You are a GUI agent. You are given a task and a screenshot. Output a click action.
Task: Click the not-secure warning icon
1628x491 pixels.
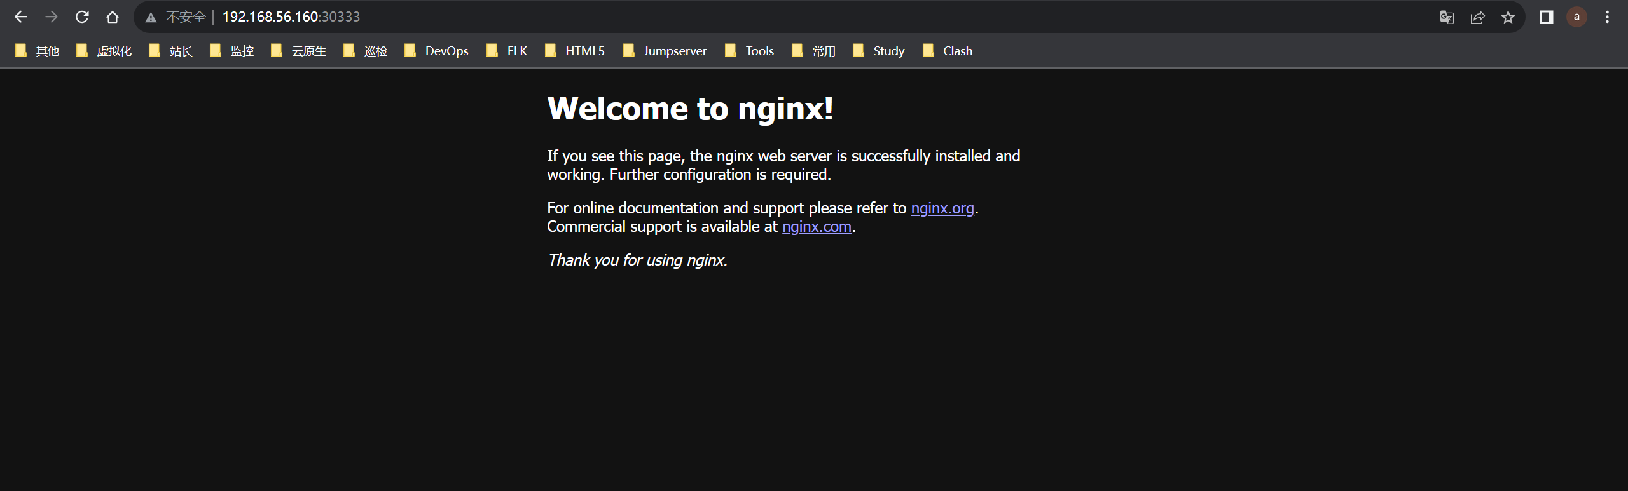pos(151,17)
